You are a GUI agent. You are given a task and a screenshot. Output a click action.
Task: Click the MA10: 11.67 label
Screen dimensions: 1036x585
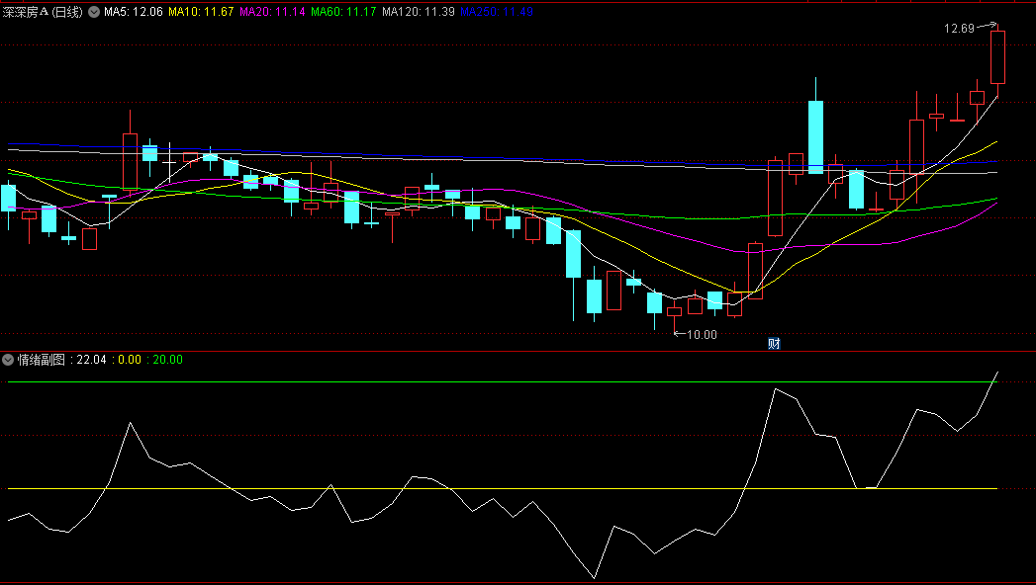click(x=201, y=12)
